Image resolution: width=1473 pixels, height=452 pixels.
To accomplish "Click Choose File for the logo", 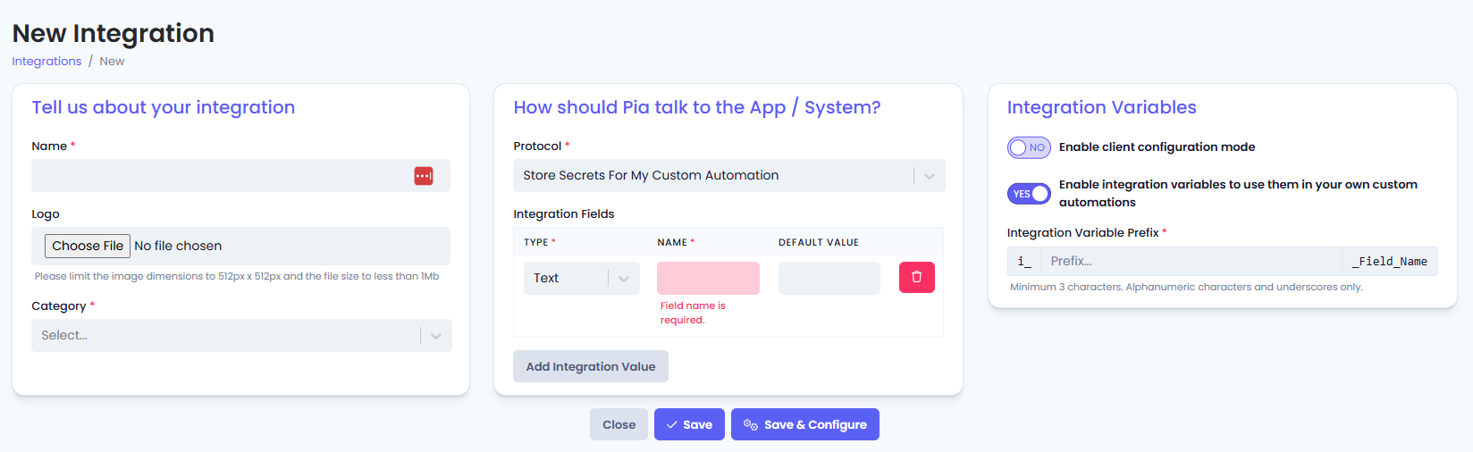I will tap(88, 246).
